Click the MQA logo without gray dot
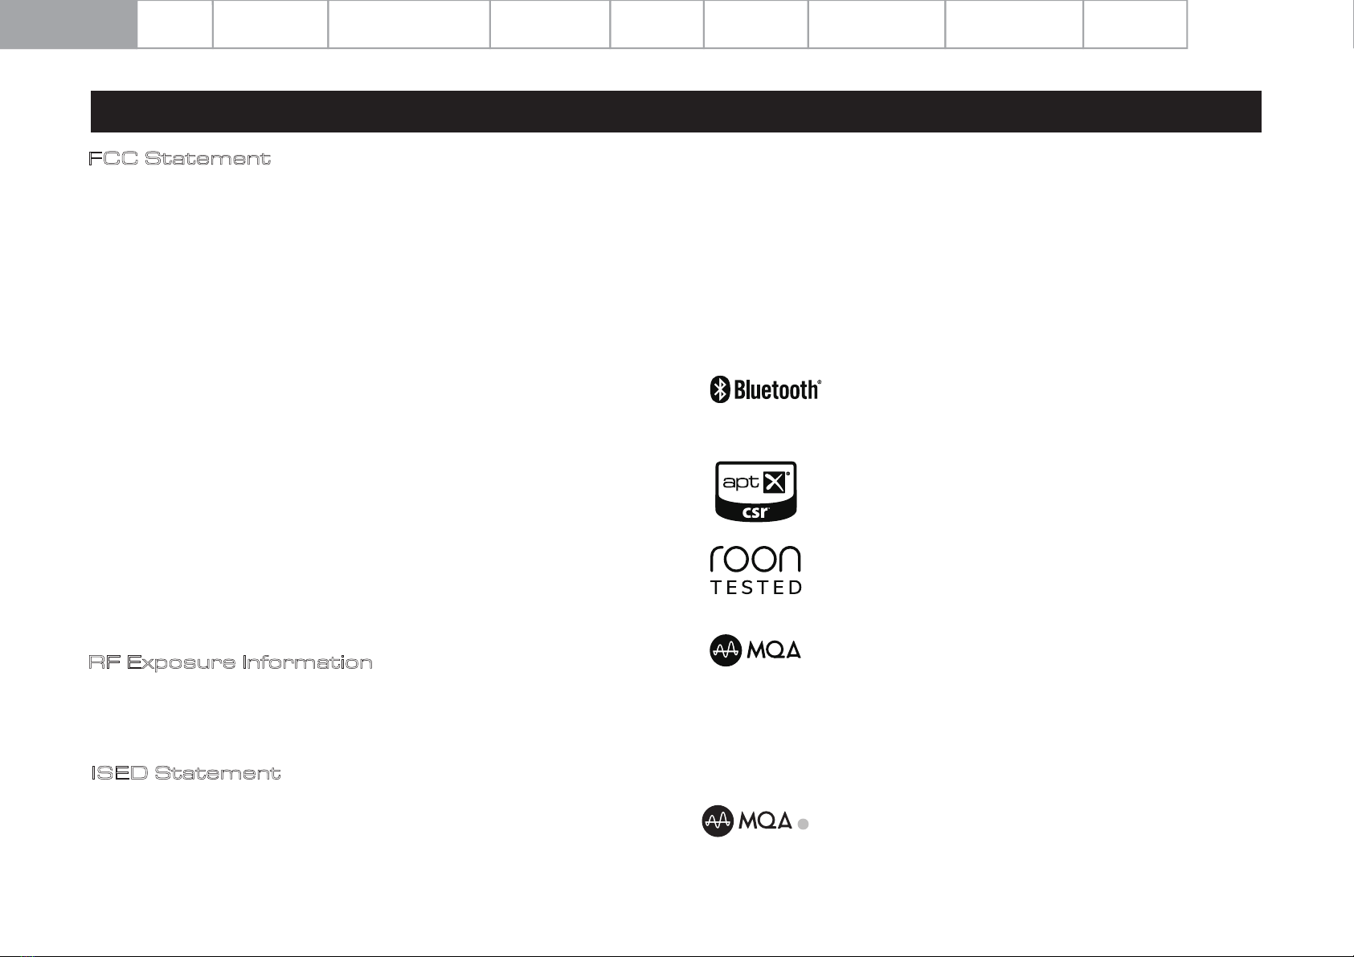The width and height of the screenshot is (1354, 957). click(755, 650)
